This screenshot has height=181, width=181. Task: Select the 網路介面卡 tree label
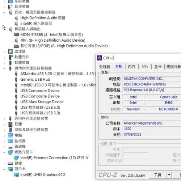pos(24,152)
